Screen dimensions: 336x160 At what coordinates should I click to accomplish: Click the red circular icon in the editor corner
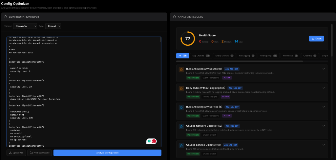pyautogui.click(x=154, y=141)
